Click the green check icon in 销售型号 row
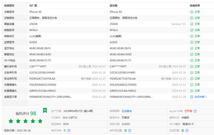 pos(192,30)
